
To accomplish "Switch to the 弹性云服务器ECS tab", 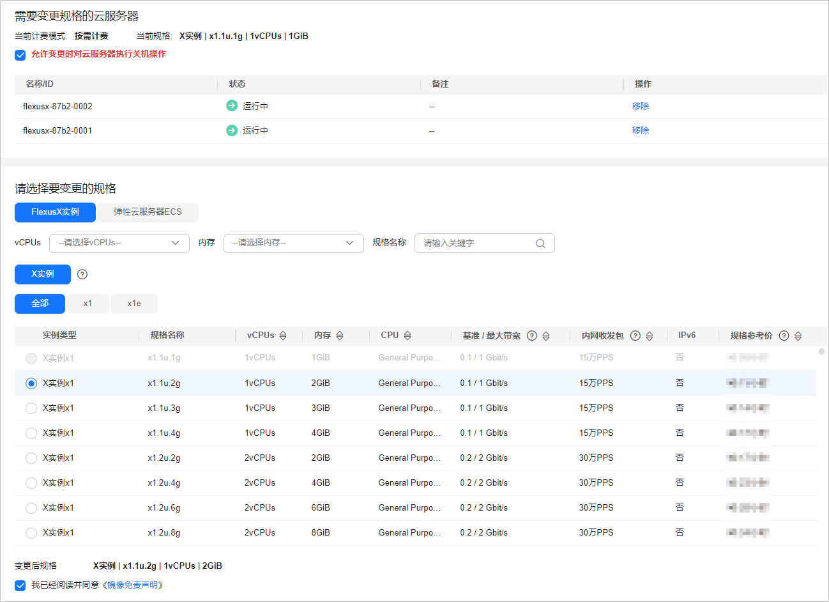I will click(148, 212).
